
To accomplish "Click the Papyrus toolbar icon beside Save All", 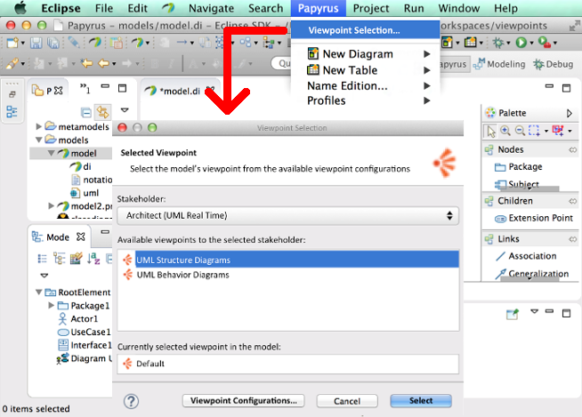I will coord(95,43).
